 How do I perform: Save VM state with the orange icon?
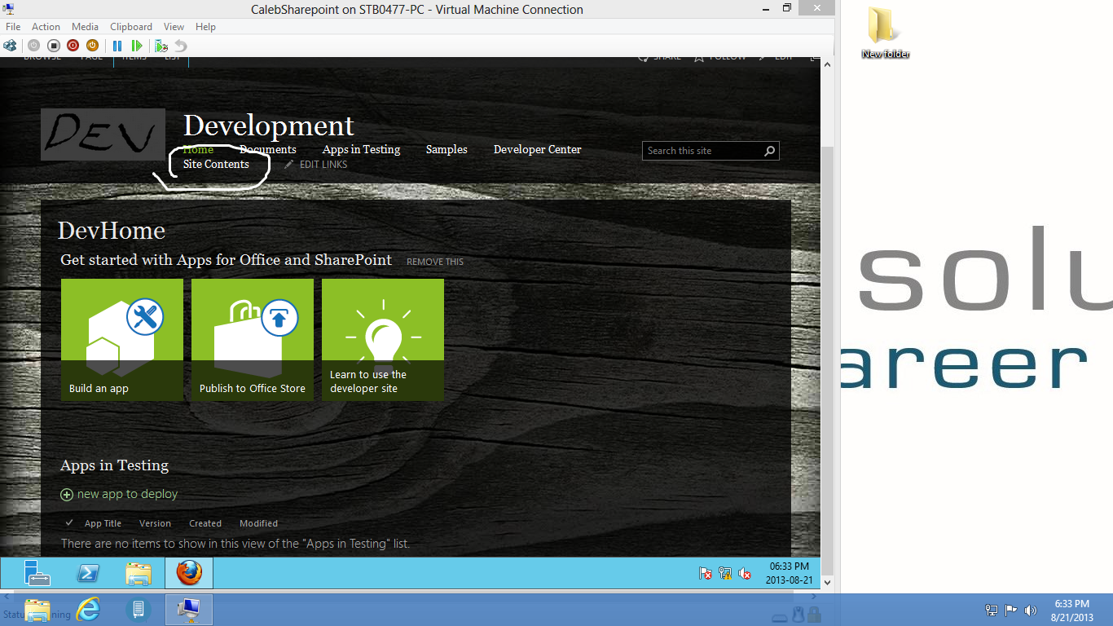click(92, 46)
